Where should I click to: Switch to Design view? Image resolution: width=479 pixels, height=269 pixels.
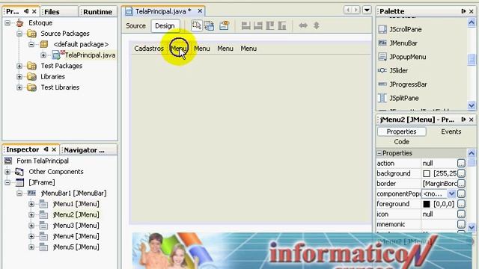[x=165, y=26]
